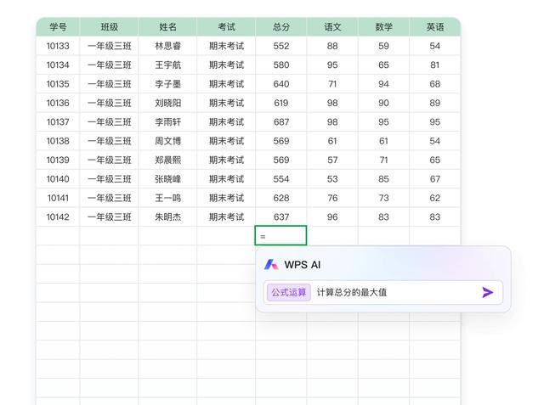
Task: Select the cell with student ID 10136
Action: click(58, 104)
